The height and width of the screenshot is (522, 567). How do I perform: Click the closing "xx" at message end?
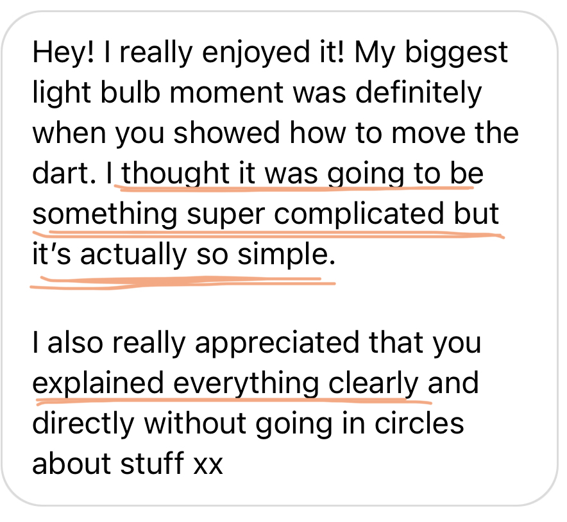click(x=208, y=464)
